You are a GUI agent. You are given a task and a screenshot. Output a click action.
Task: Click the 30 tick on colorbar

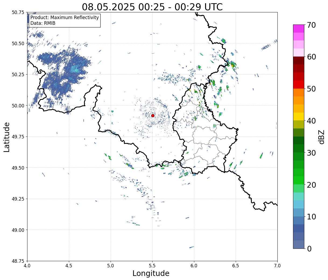(x=311, y=153)
